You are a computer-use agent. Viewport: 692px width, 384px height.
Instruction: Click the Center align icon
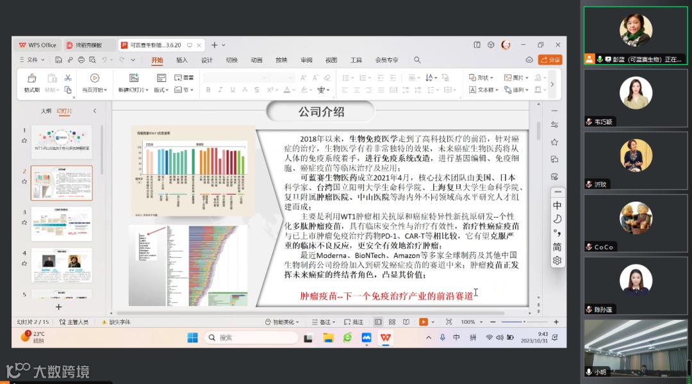click(x=357, y=90)
